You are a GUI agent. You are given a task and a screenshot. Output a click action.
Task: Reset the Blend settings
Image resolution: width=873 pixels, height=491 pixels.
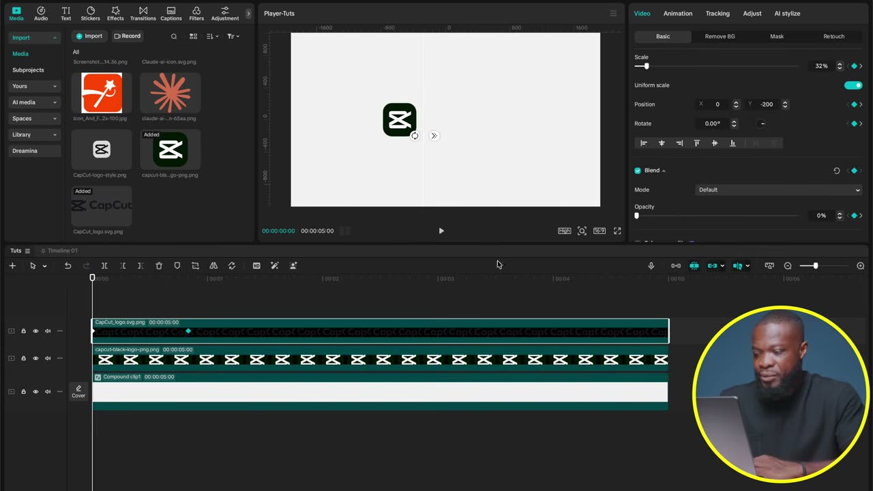837,170
